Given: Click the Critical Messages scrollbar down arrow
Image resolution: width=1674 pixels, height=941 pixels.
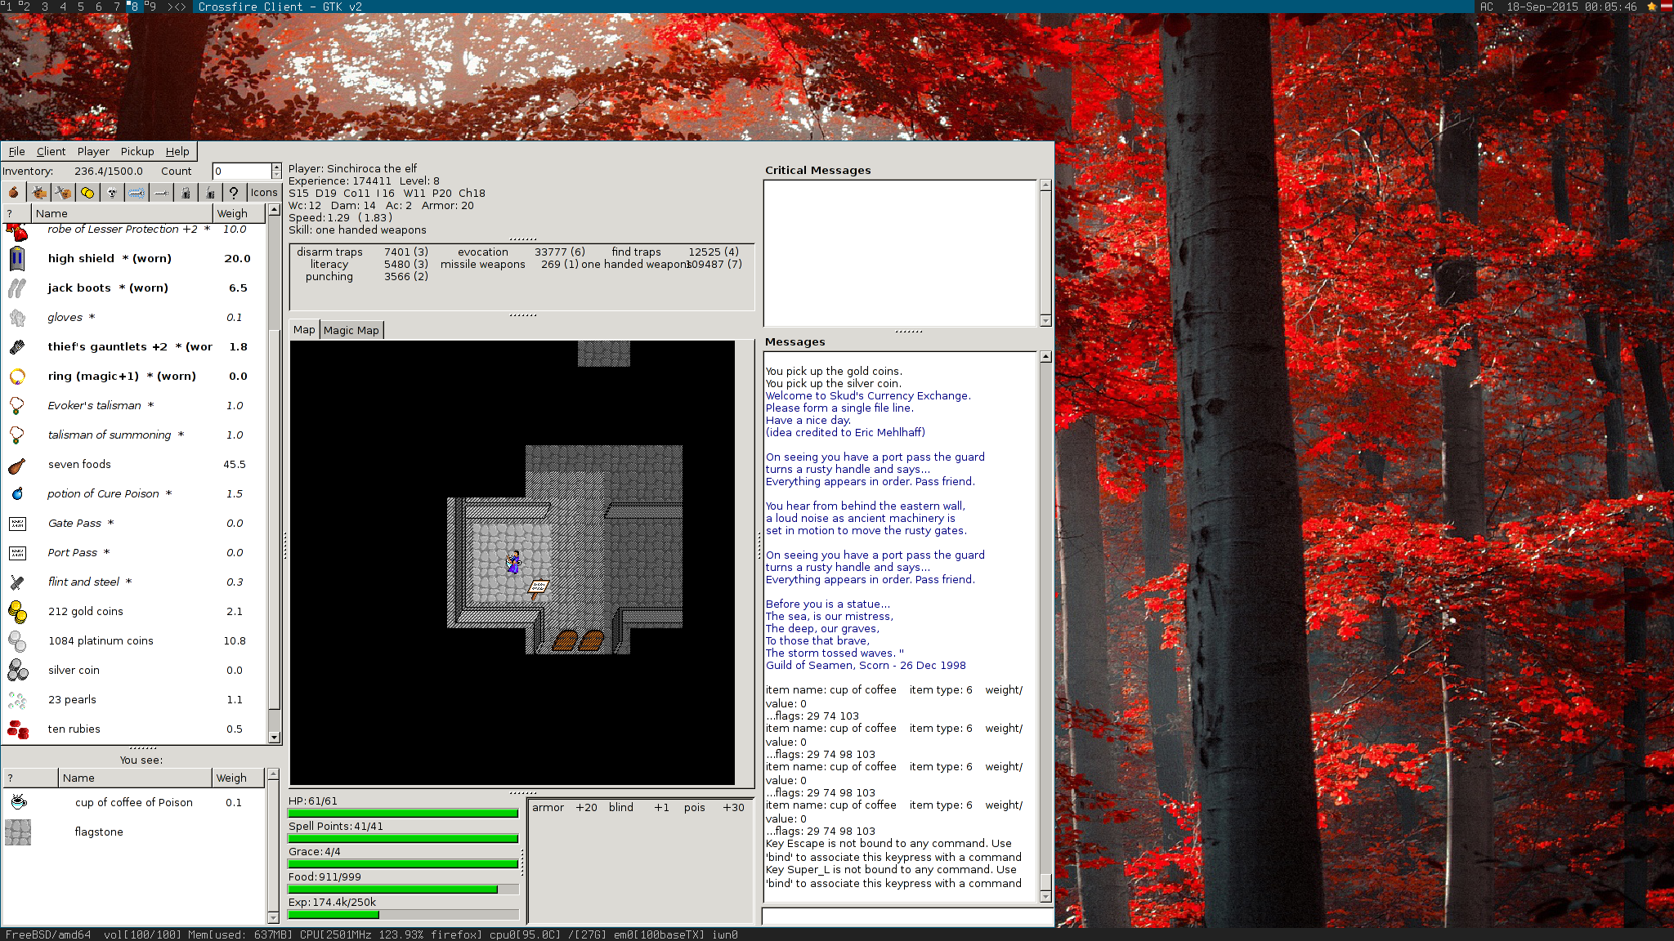Looking at the screenshot, I should click(x=1045, y=320).
